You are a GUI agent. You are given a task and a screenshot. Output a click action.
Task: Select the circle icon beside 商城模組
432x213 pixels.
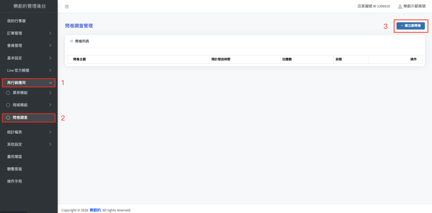pyautogui.click(x=8, y=105)
